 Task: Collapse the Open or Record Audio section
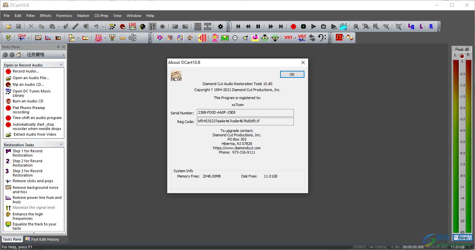(x=61, y=65)
